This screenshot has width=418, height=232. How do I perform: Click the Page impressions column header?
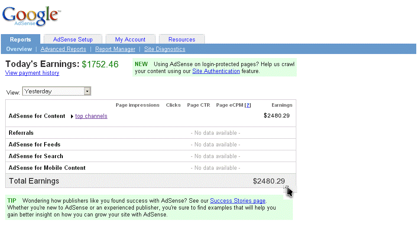[x=138, y=105]
